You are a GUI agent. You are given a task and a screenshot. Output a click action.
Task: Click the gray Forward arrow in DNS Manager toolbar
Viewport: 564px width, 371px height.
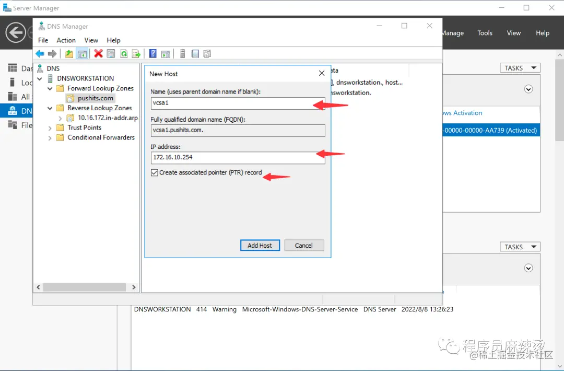click(52, 54)
